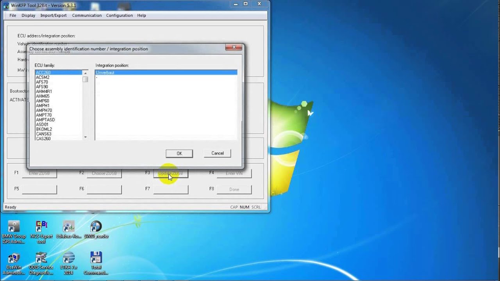This screenshot has width=500, height=281.
Task: Click the F2 Choose ZUSB button
Action: coord(104,173)
